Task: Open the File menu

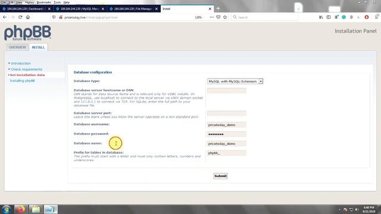Action: (4, 2)
